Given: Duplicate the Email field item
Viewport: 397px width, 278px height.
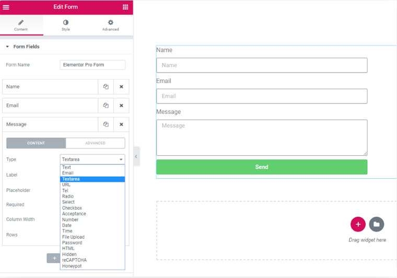Looking at the screenshot, I should point(106,106).
